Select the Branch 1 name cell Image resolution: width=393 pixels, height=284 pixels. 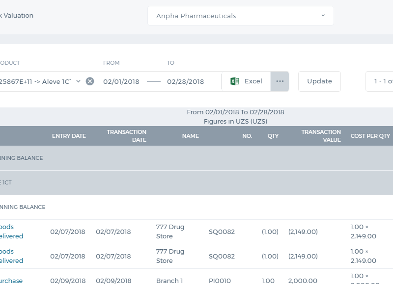coord(169,281)
